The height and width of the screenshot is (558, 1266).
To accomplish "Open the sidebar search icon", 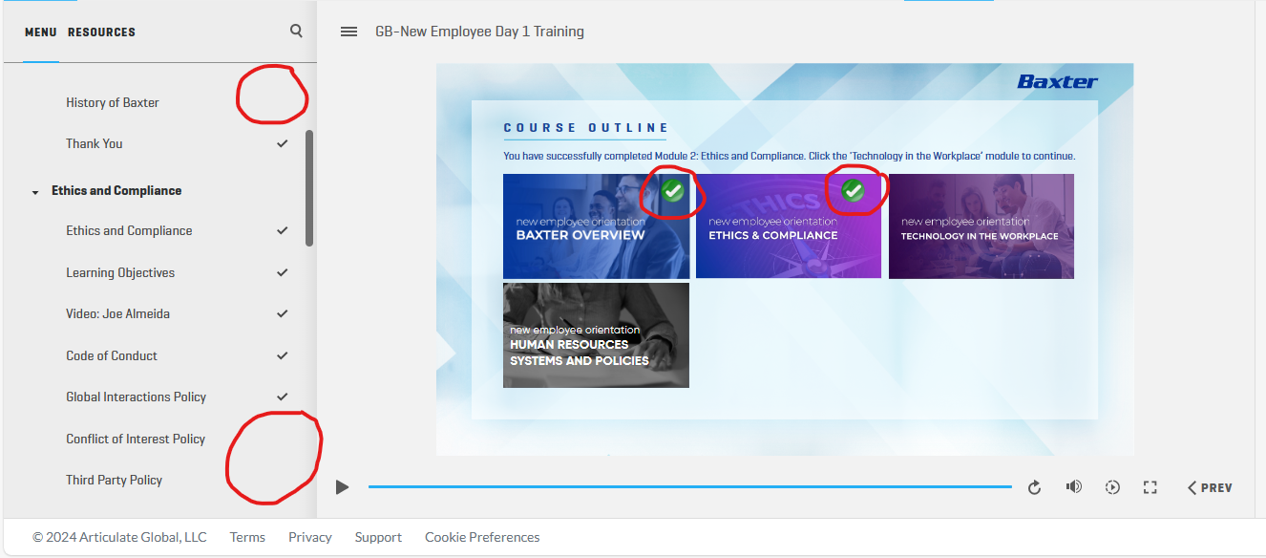I will (x=296, y=31).
